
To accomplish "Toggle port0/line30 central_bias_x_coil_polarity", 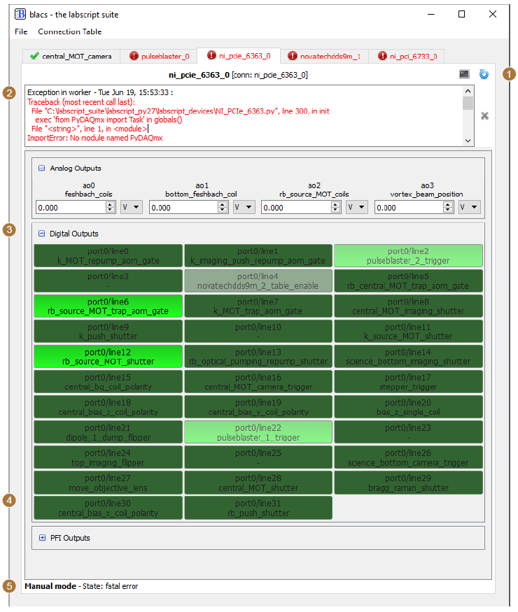I will [x=108, y=508].
